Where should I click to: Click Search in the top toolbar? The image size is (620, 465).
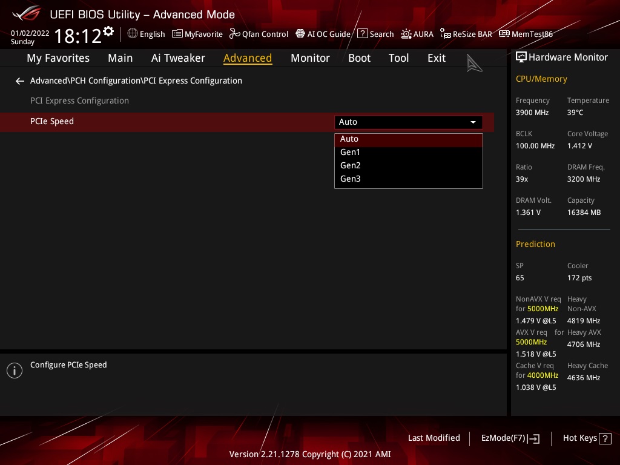tap(375, 34)
